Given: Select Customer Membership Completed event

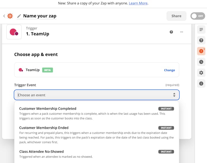Looking at the screenshot, I should (x=48, y=108).
